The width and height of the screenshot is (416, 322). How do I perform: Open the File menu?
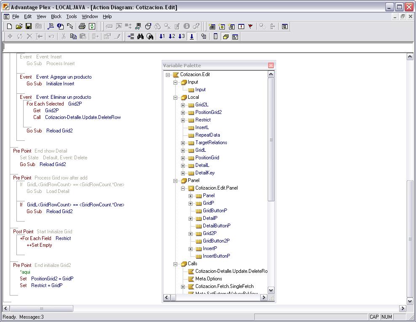pos(16,16)
